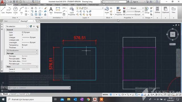The height and width of the screenshot is (102, 182).
Task: Open Chrome from Windows taskbar
Action: (88, 99)
